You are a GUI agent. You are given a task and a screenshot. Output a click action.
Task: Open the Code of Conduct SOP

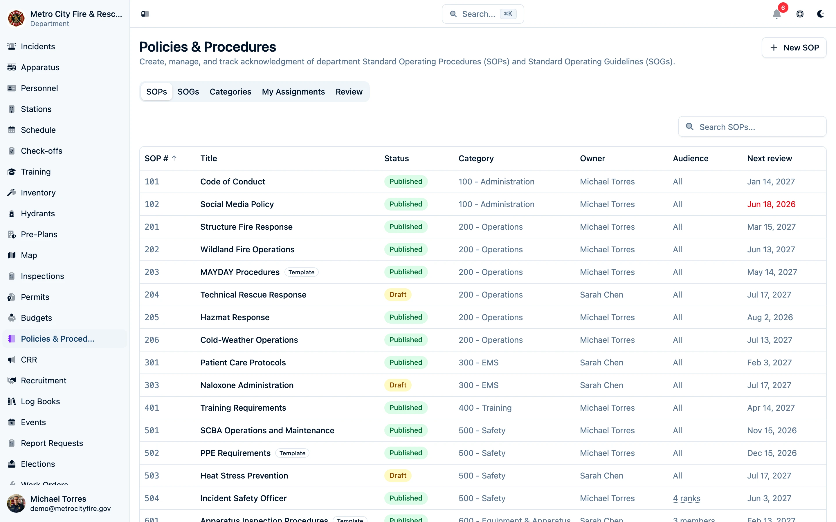pos(233,182)
